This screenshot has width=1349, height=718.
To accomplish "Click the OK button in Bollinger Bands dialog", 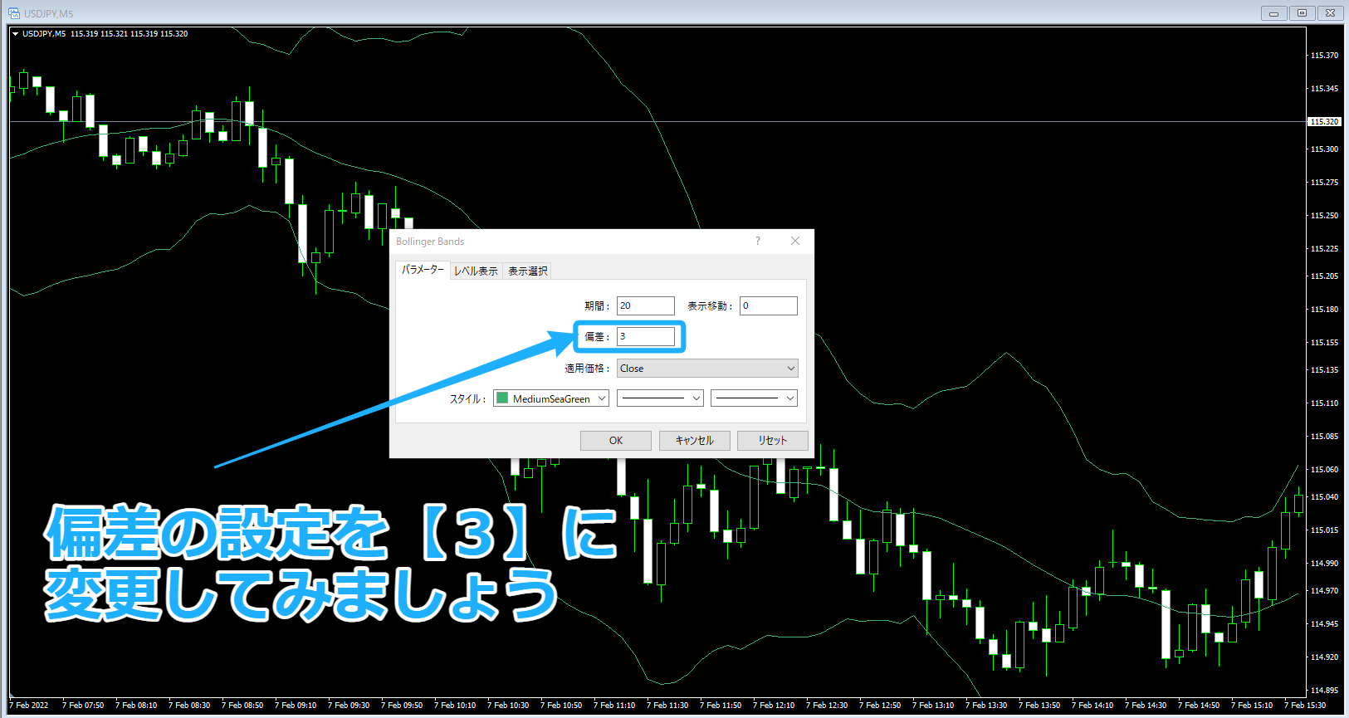I will point(615,440).
